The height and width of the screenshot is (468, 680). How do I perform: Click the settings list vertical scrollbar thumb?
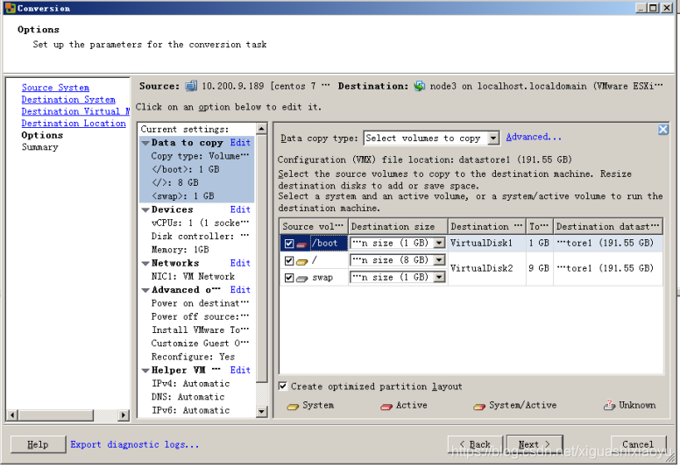coord(261,259)
